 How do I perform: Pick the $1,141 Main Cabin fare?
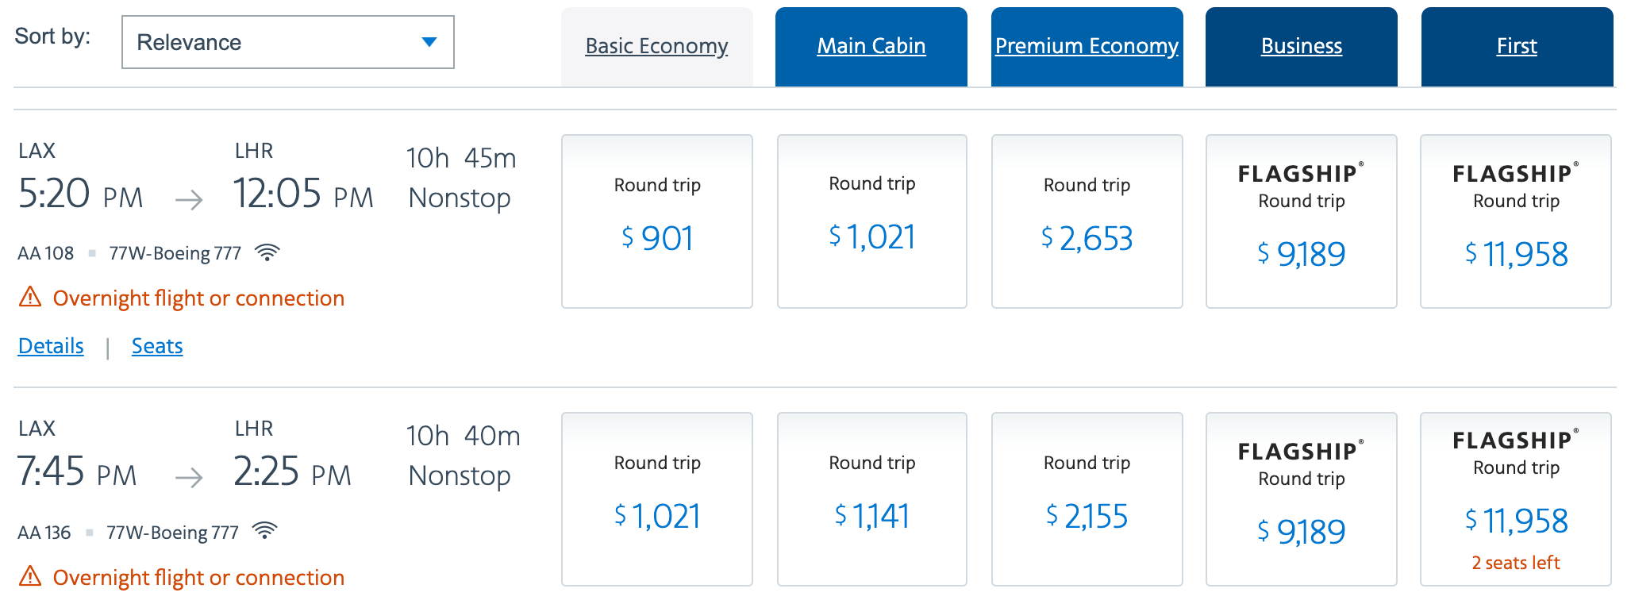tap(871, 499)
